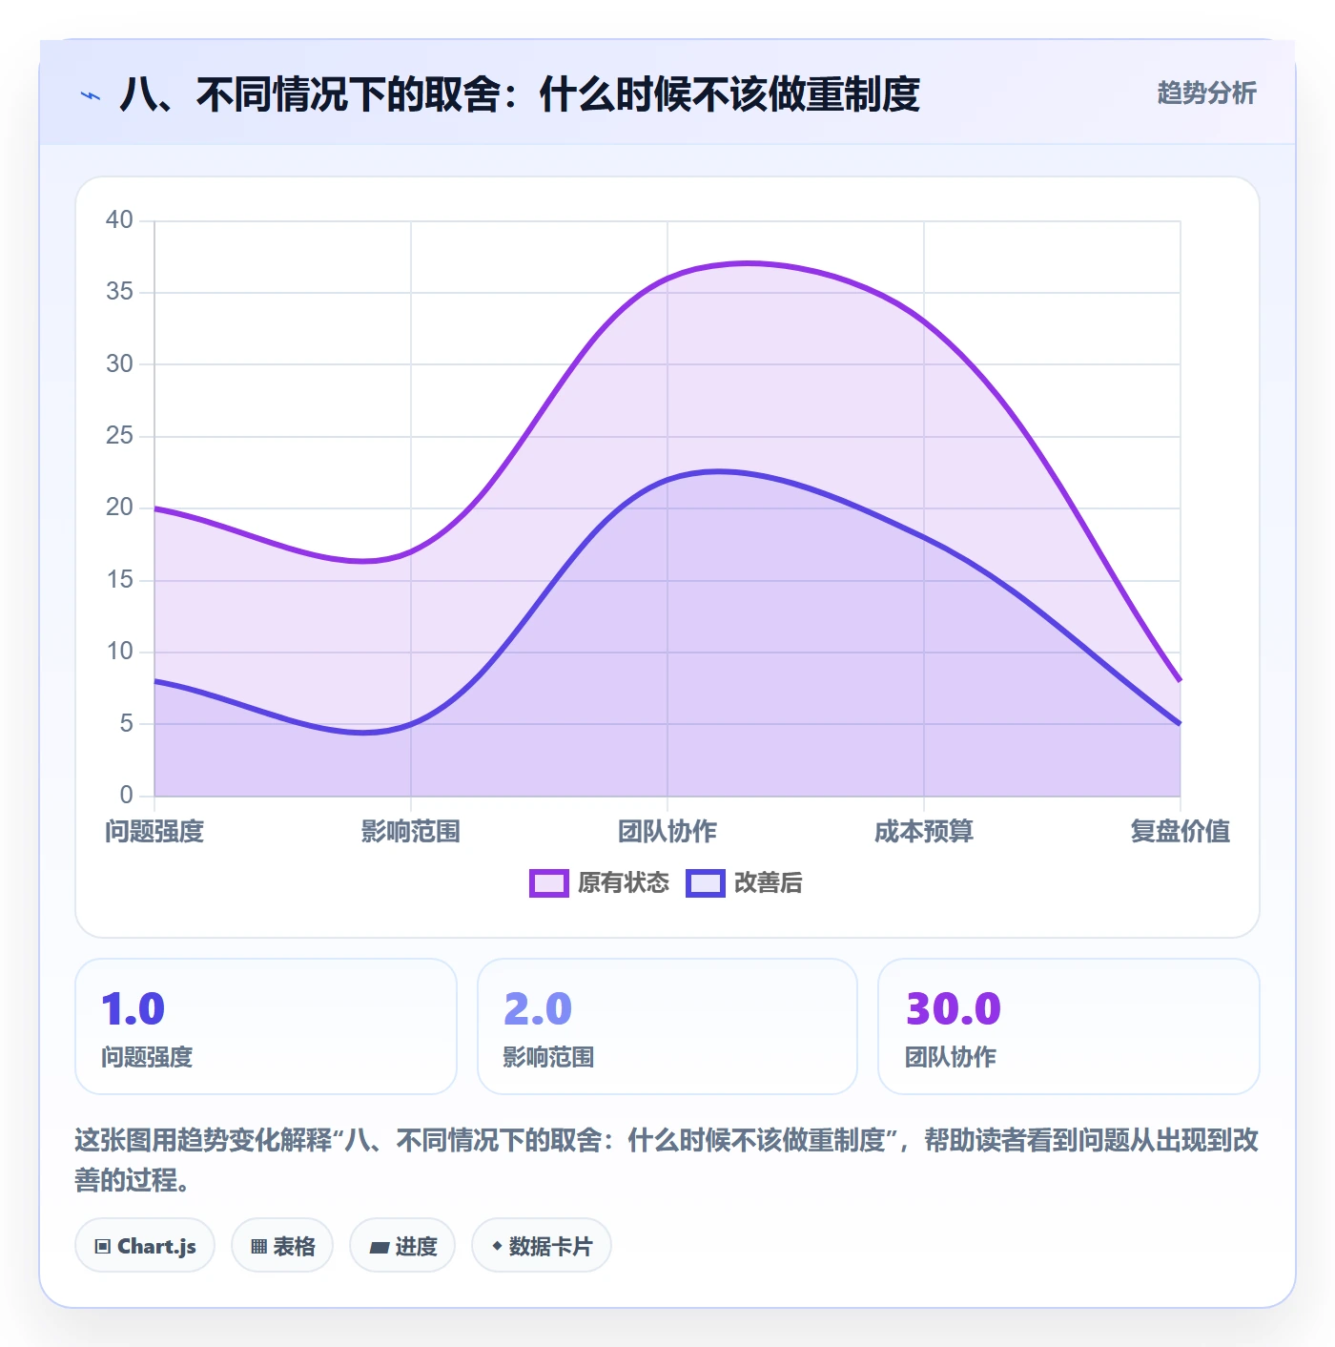Viewport: 1335px width, 1347px height.
Task: Click the 1.0 value in the first card
Action: click(133, 1009)
